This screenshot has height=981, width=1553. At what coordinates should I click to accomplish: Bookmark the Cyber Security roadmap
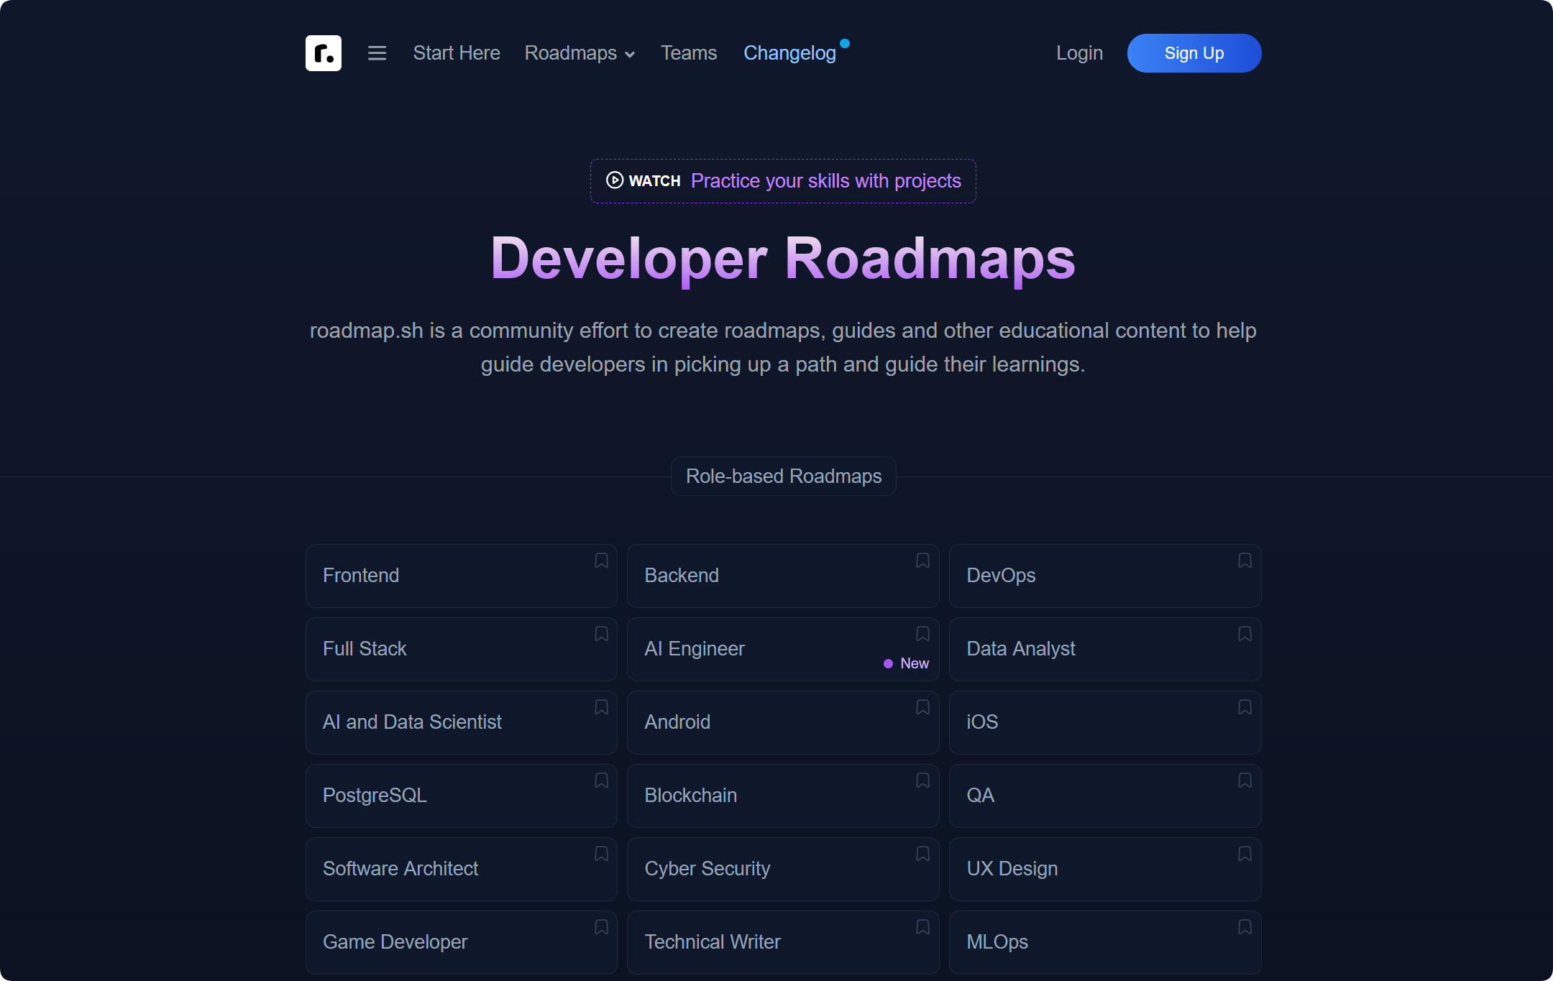922,854
